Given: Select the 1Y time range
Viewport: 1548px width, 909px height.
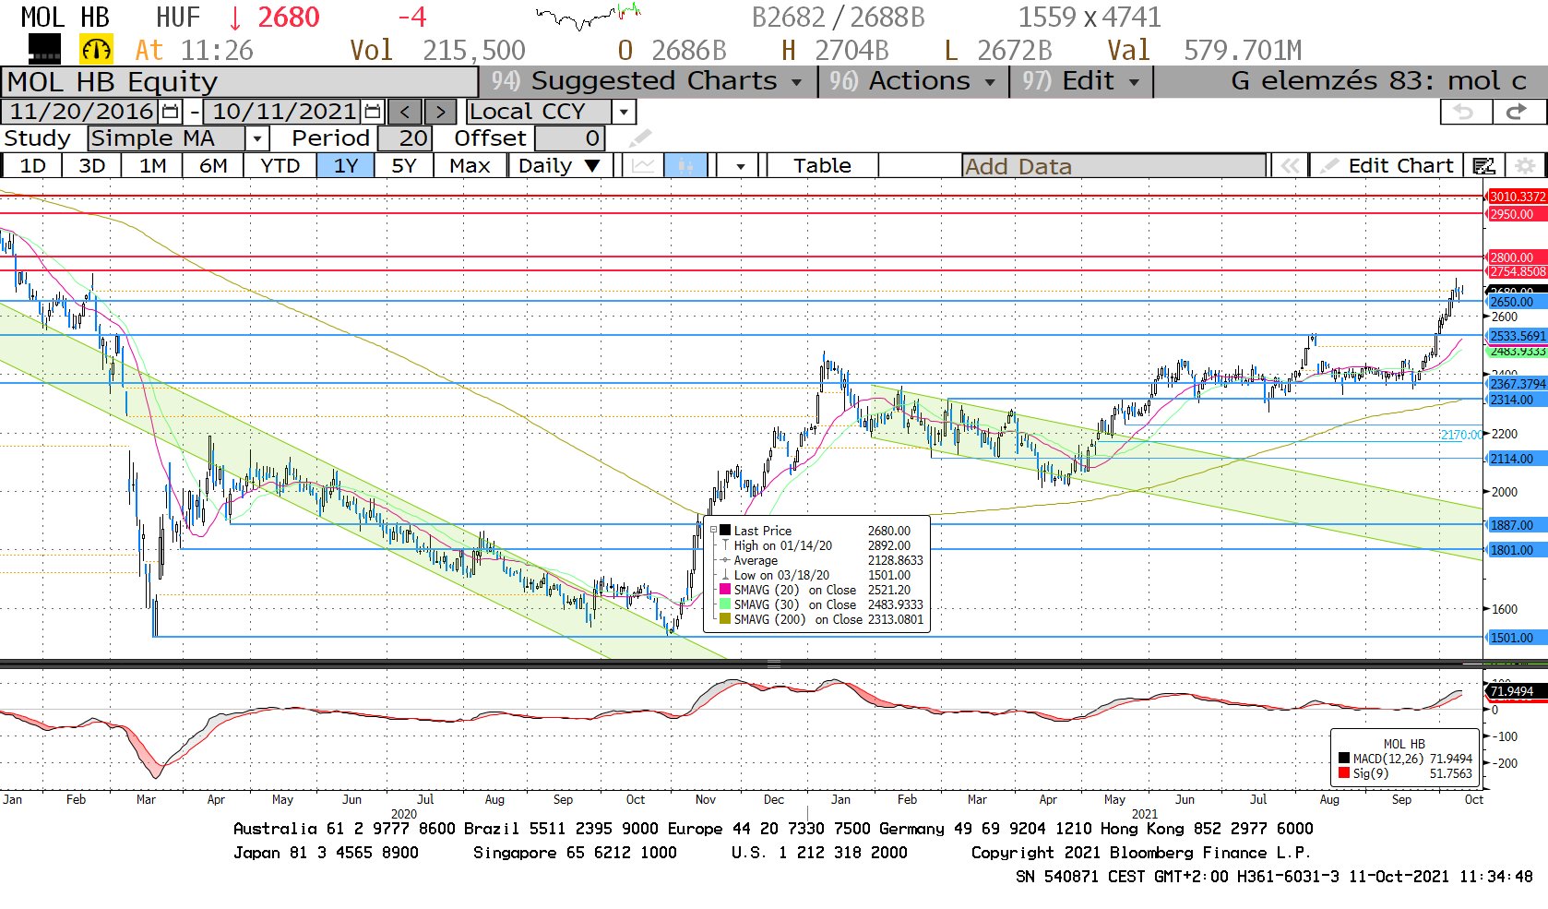Looking at the screenshot, I should click(x=345, y=166).
